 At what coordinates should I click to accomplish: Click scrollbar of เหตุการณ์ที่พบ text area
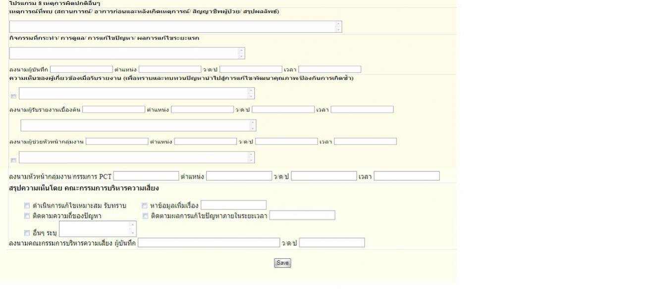pyautogui.click(x=338, y=27)
